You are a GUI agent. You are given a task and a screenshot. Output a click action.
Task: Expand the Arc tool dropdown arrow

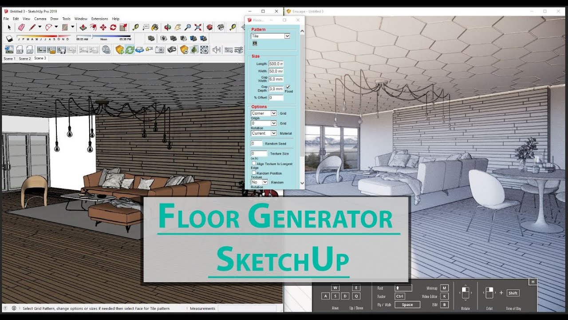[56, 27]
